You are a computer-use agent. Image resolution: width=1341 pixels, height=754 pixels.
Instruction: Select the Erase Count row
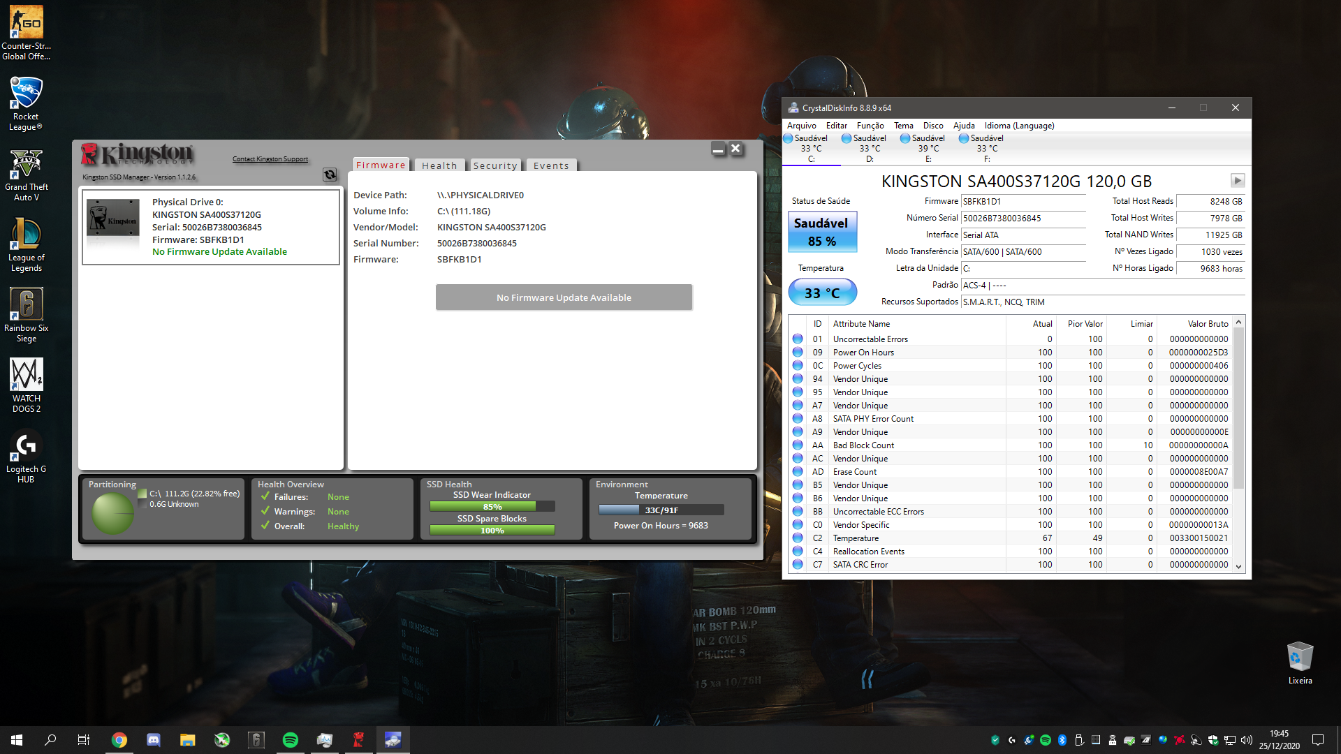point(1011,472)
